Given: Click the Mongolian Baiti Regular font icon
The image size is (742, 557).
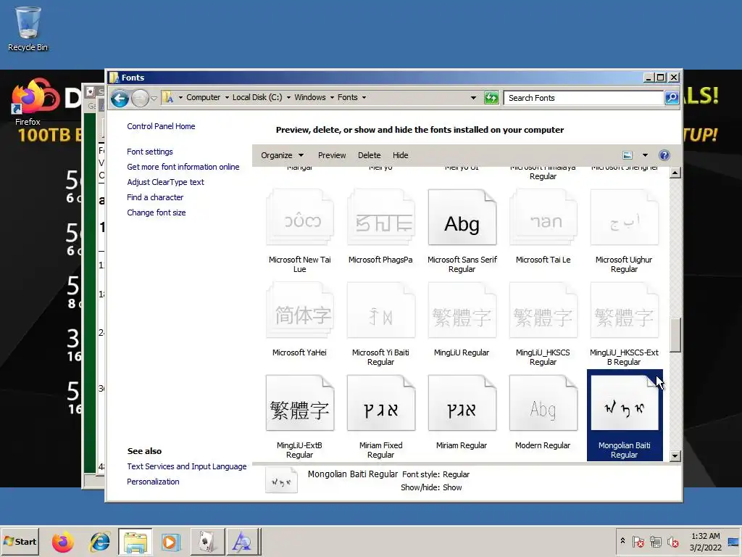Looking at the screenshot, I should pos(624,403).
